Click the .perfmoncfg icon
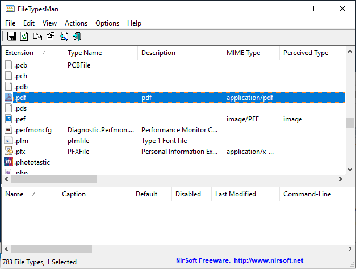The height and width of the screenshot is (269, 356). pyautogui.click(x=9, y=130)
